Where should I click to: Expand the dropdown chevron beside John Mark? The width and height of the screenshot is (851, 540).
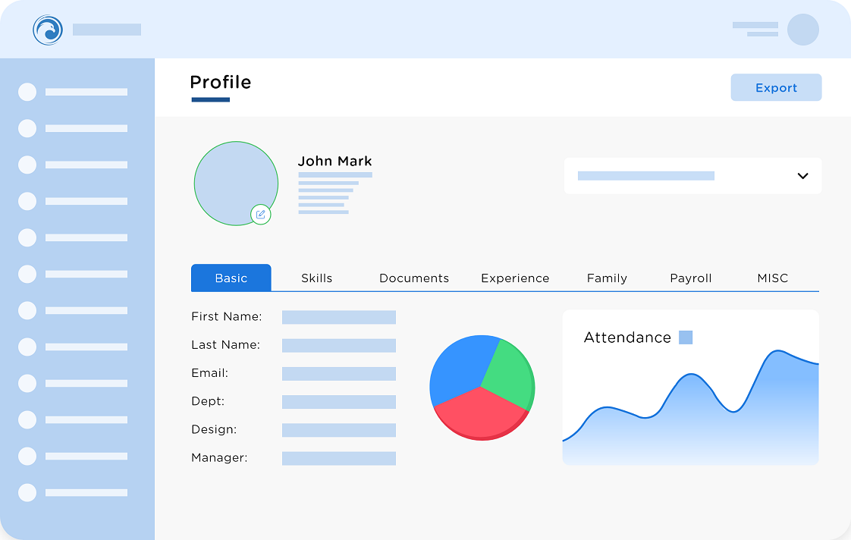(x=802, y=176)
